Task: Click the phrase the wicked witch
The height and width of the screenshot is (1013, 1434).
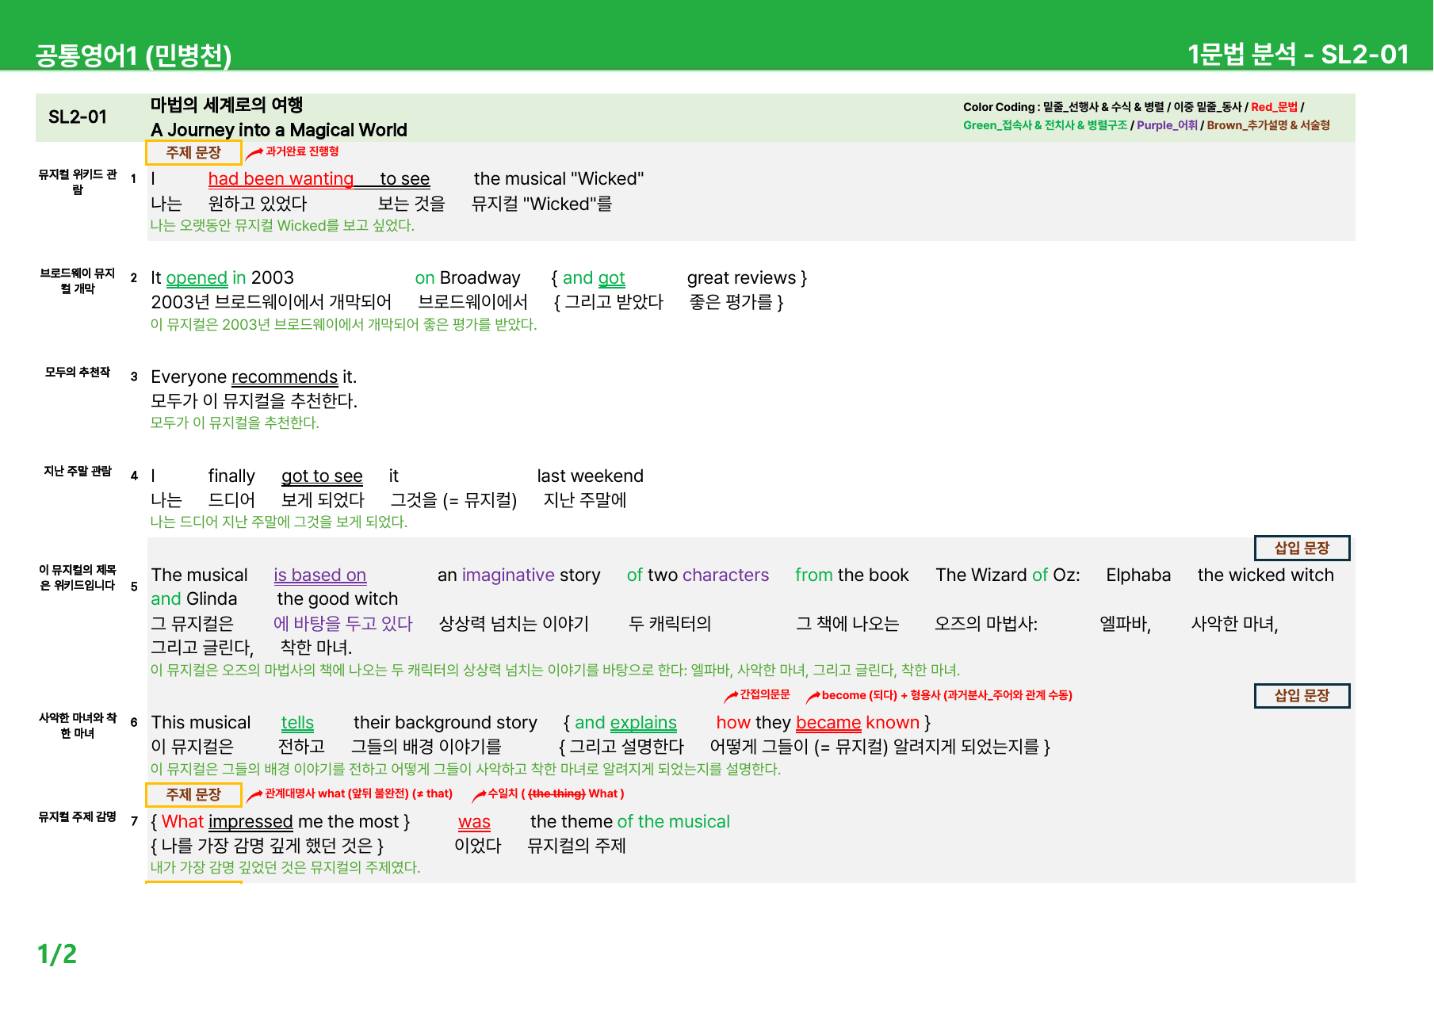Action: click(1265, 575)
